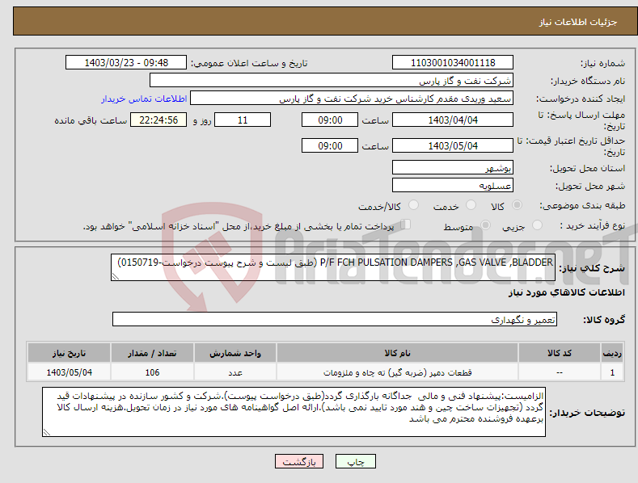Click the remaining days field showing 11

tap(243, 120)
